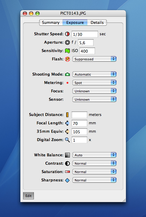Click the half-black Contrast circle icon
The image size is (146, 217).
[67, 163]
